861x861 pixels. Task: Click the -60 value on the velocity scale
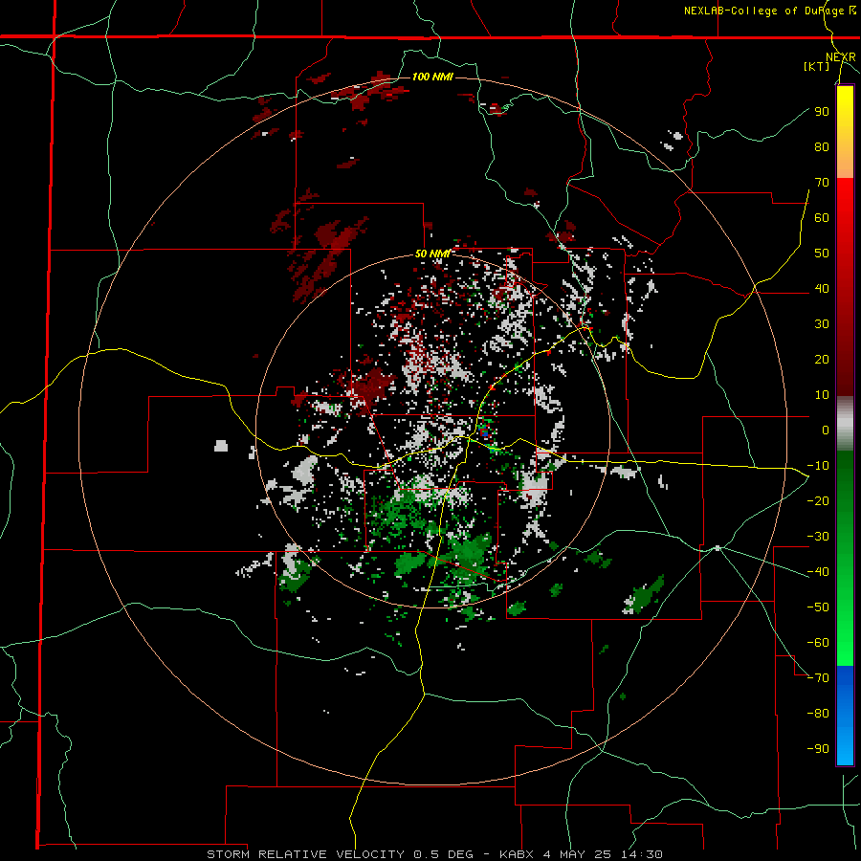click(x=818, y=643)
